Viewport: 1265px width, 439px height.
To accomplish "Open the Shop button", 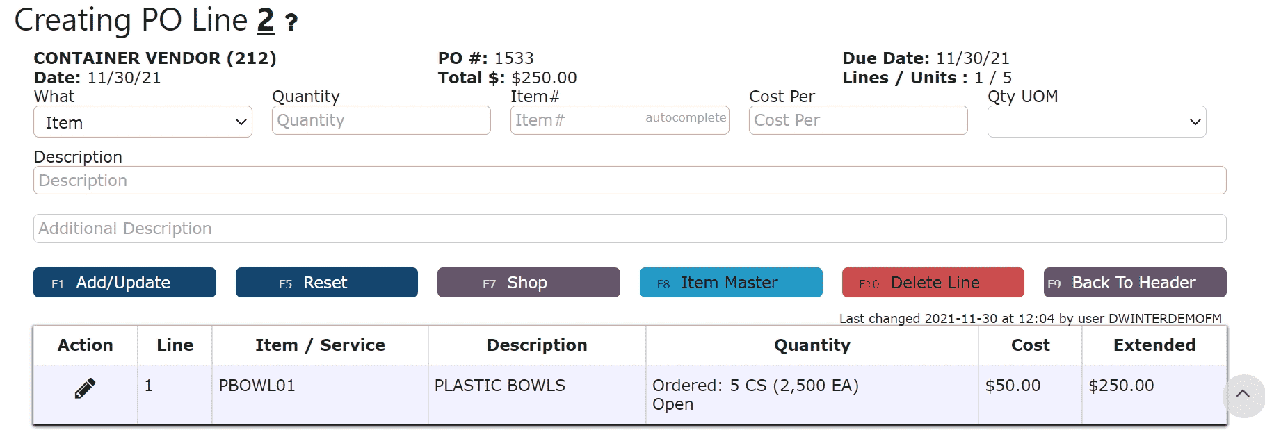I will coord(529,283).
